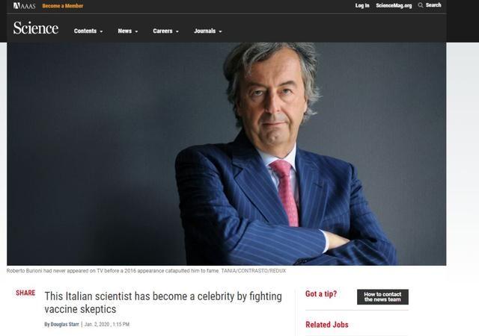Click the Related Jobs heading
The height and width of the screenshot is (336, 479).
pyautogui.click(x=327, y=325)
